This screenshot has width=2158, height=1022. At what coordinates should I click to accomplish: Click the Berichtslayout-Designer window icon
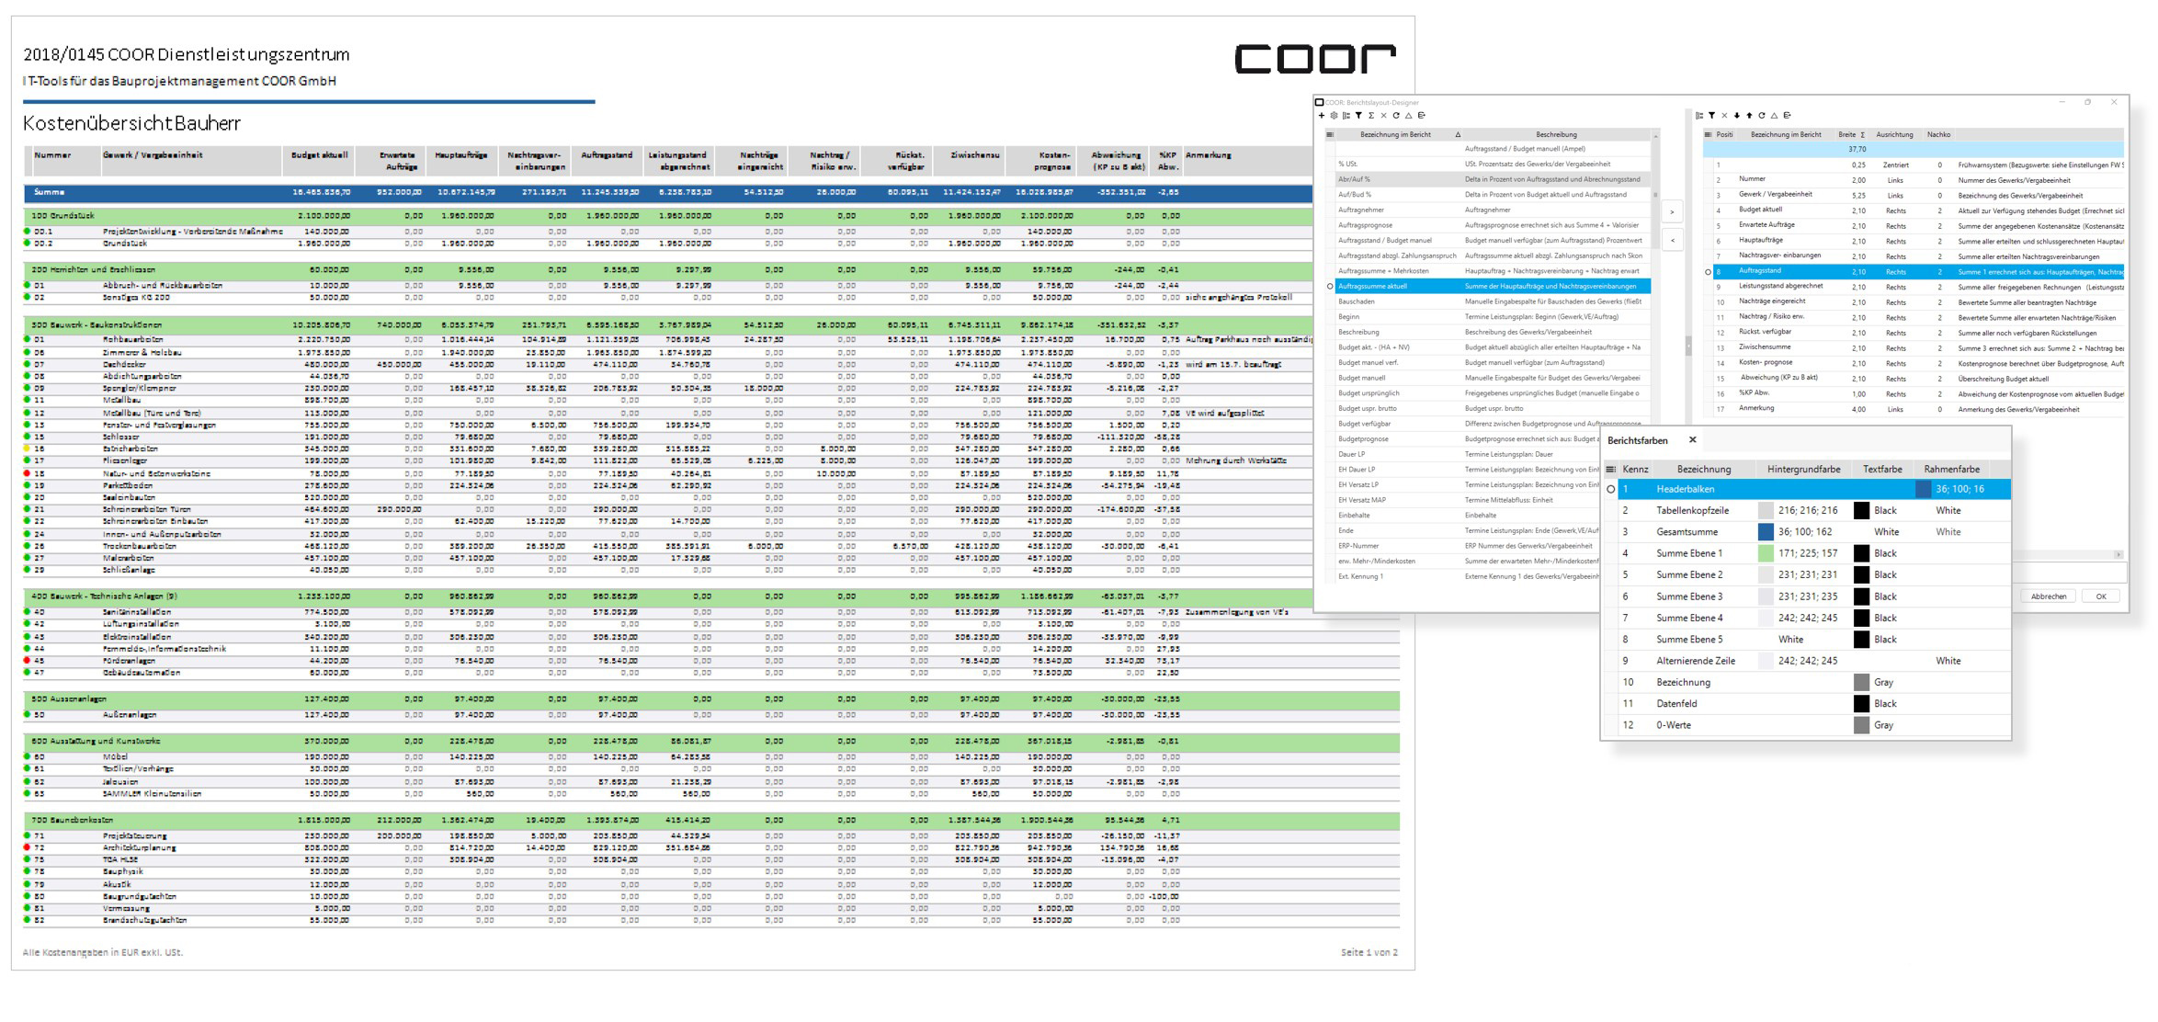point(1320,103)
